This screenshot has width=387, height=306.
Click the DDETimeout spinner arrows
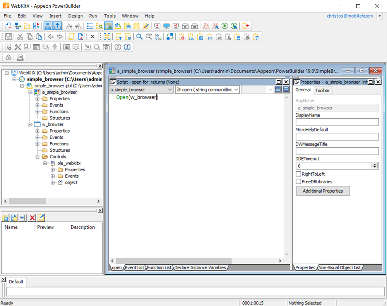pos(375,166)
